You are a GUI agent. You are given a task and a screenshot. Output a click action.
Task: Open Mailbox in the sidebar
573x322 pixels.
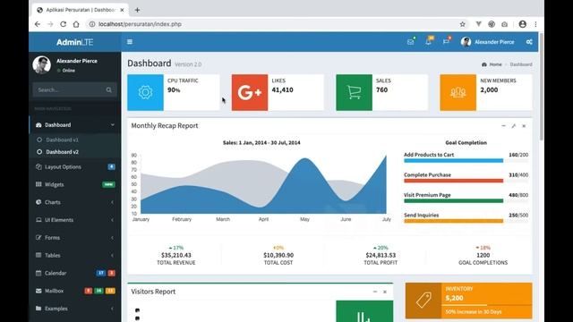coord(75,291)
